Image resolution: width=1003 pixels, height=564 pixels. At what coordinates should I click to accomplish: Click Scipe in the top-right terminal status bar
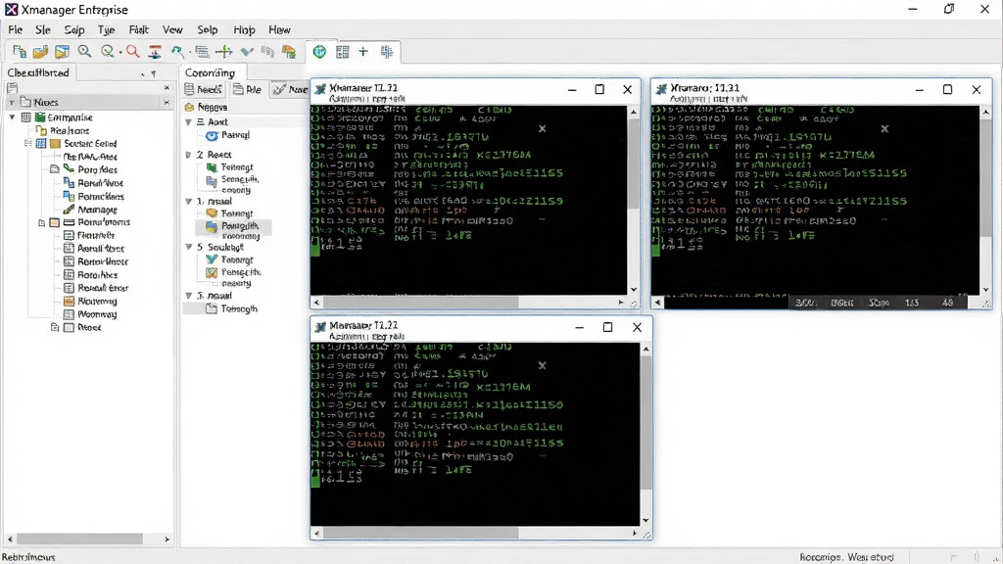click(879, 303)
